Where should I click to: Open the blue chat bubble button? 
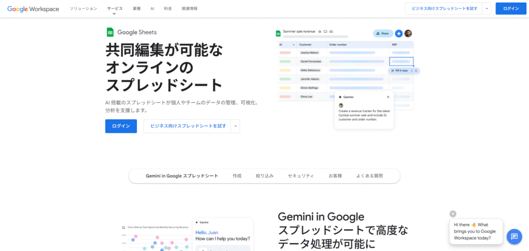[x=514, y=236]
